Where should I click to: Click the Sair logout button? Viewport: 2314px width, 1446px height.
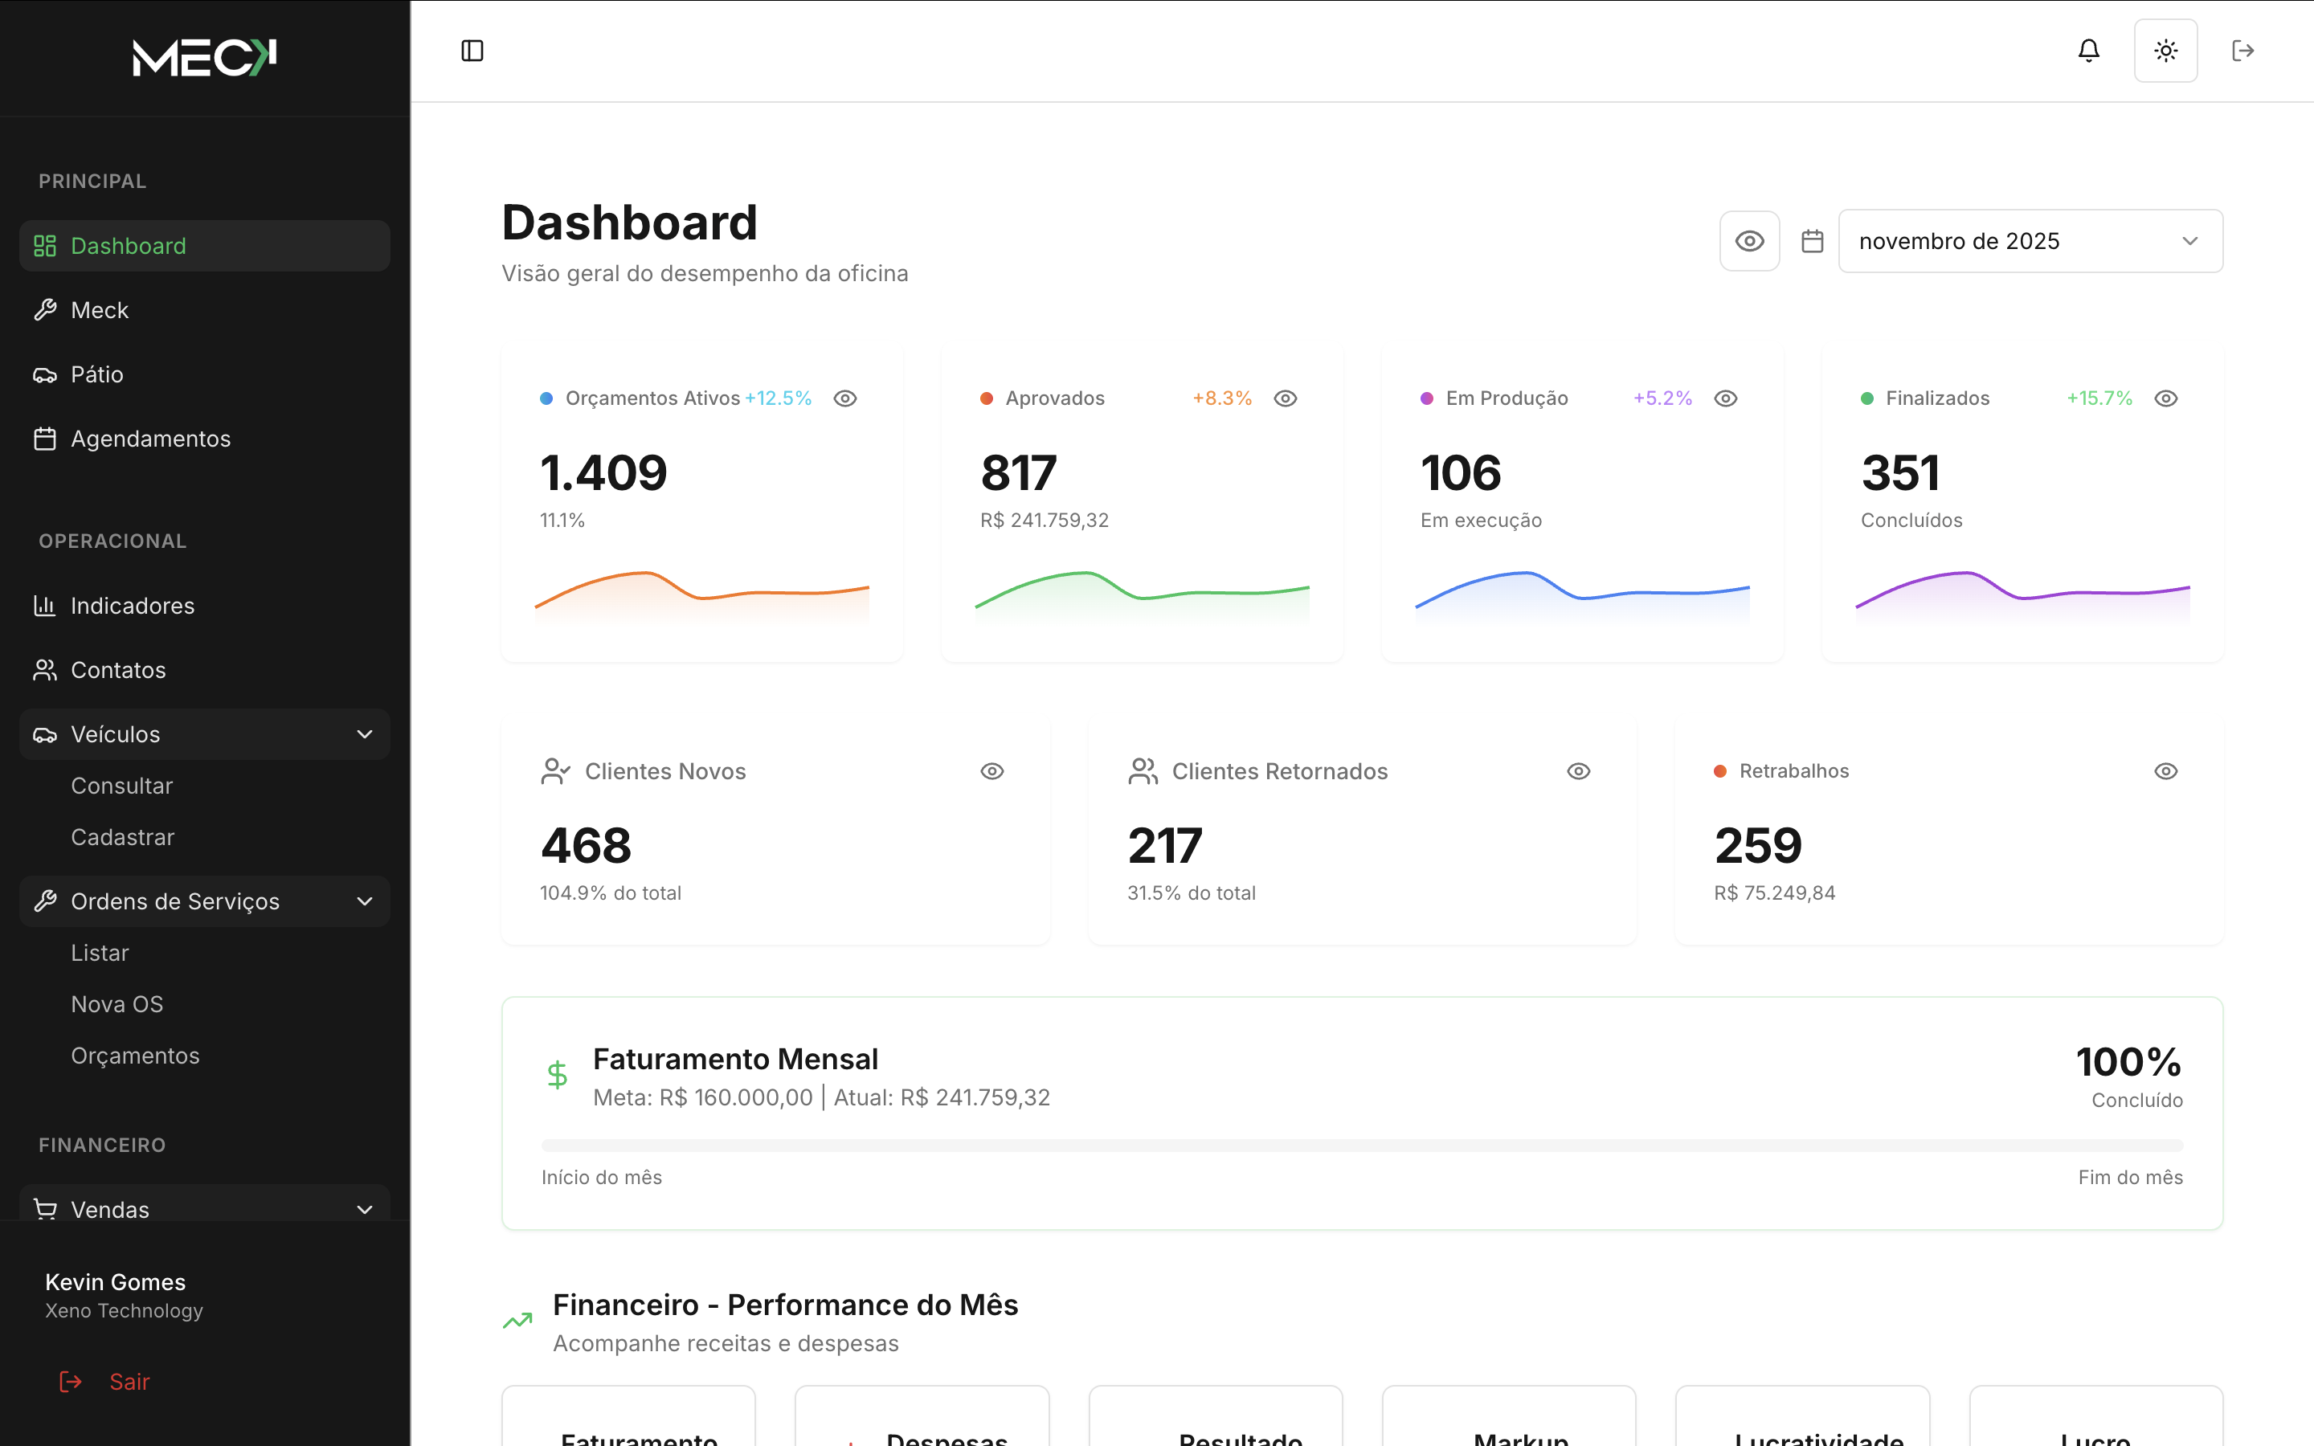(104, 1381)
